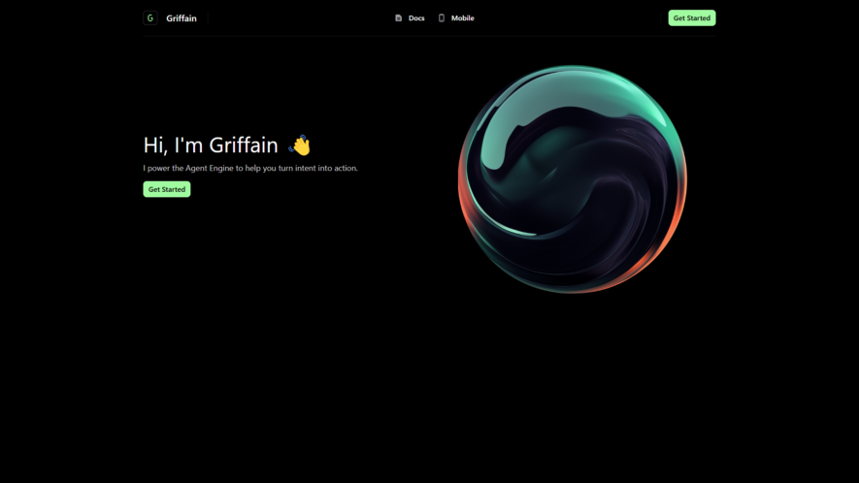Open the Docs navigation link

(x=410, y=18)
